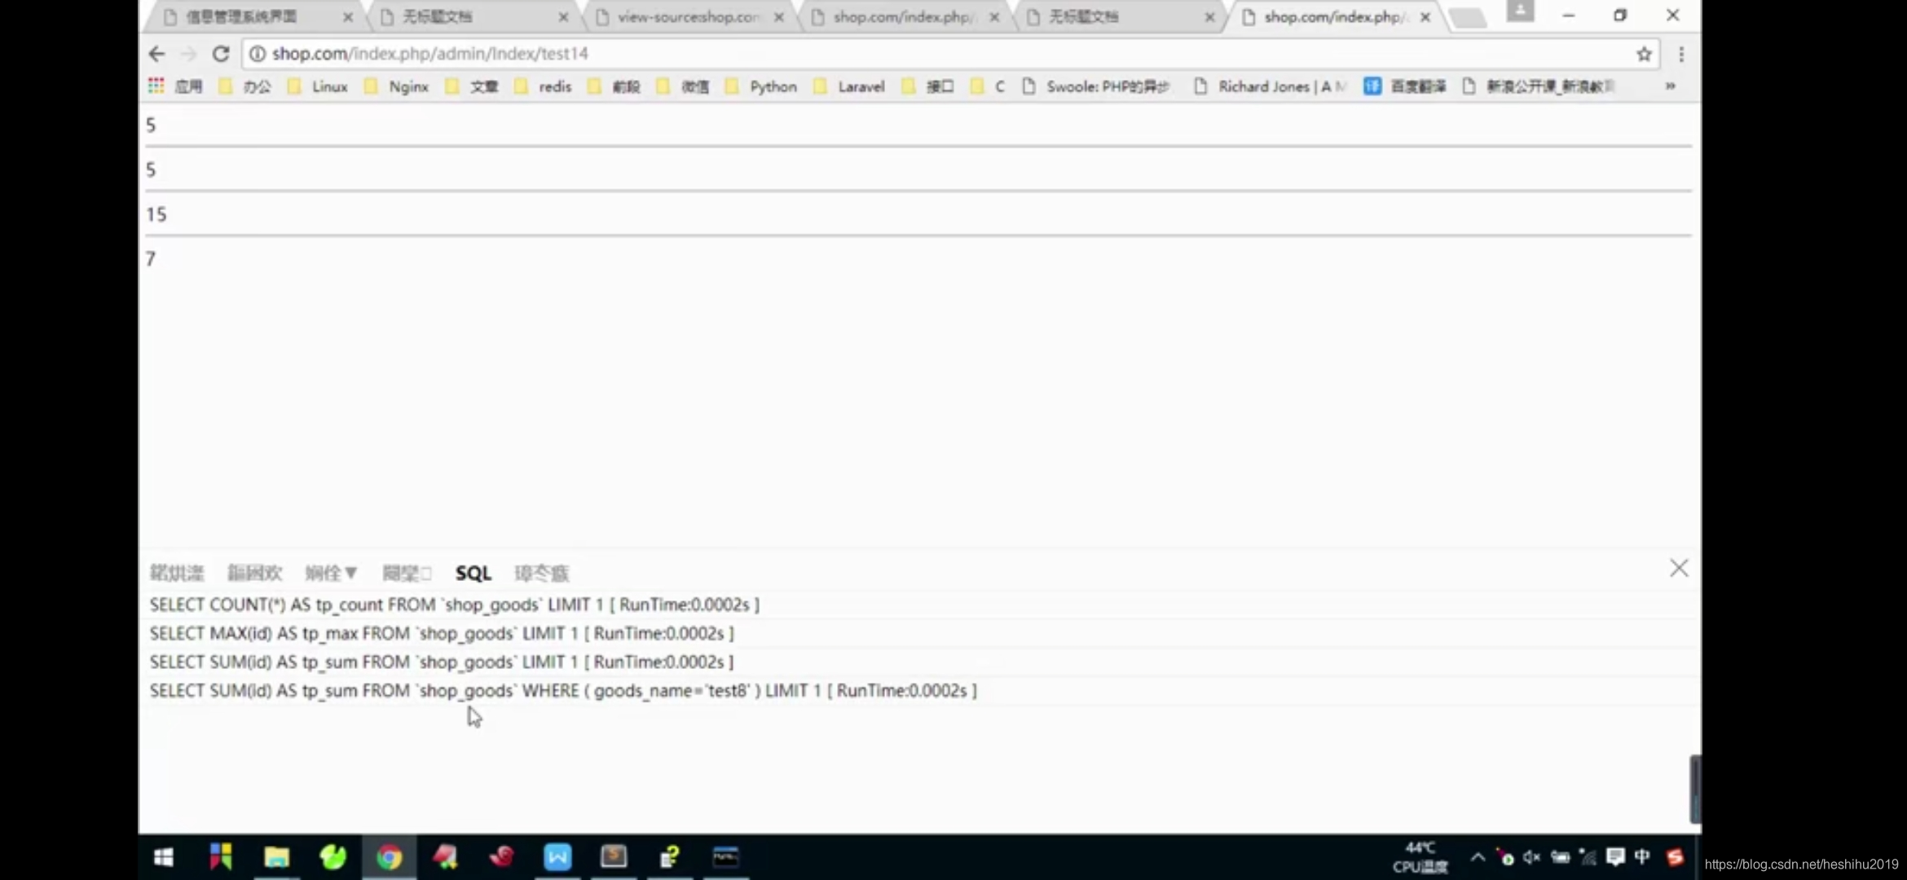Switch the 中 input method indicator

pyautogui.click(x=1642, y=857)
